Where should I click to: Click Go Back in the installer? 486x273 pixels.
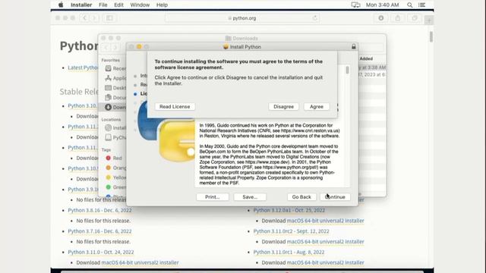[x=301, y=197]
